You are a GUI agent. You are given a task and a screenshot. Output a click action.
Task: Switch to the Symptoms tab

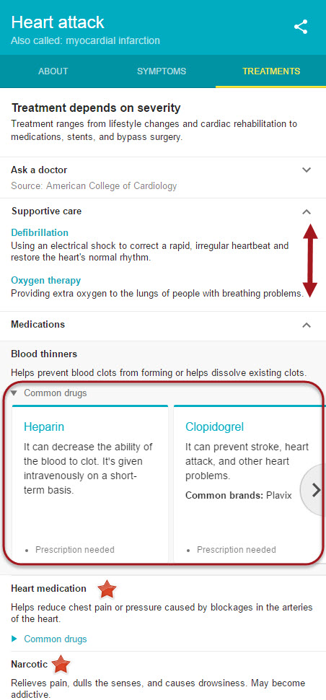(162, 71)
